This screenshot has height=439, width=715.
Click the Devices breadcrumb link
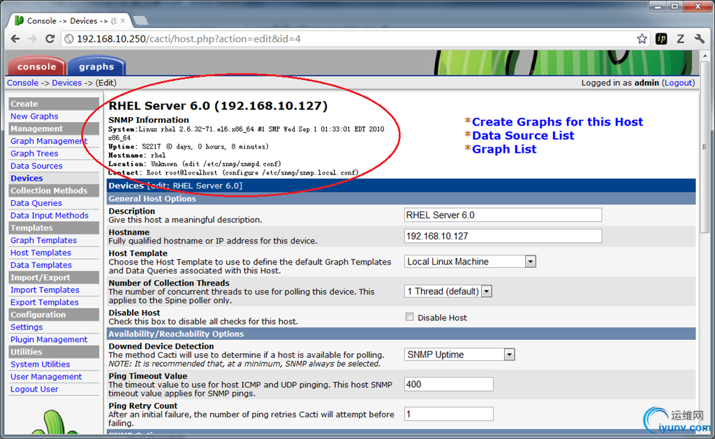point(66,82)
